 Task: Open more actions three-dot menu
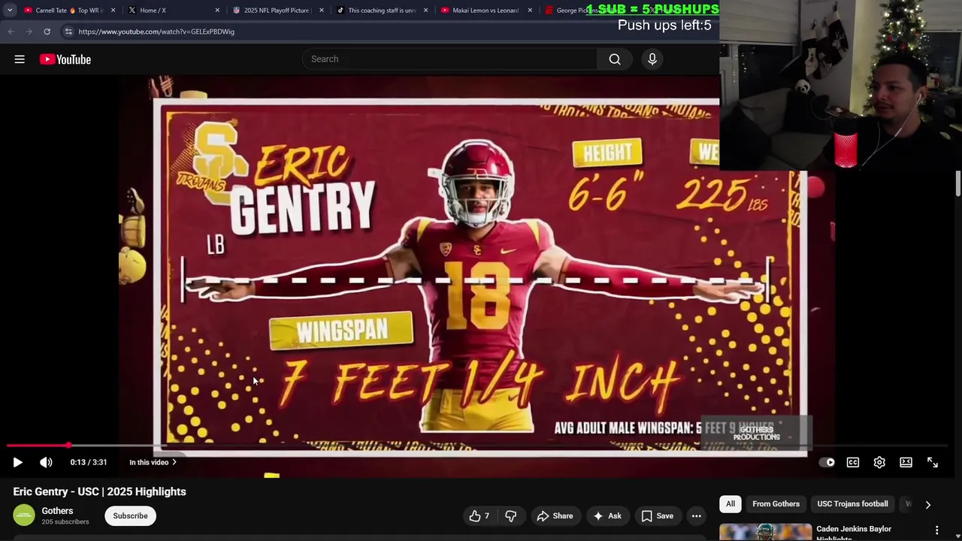click(x=697, y=515)
